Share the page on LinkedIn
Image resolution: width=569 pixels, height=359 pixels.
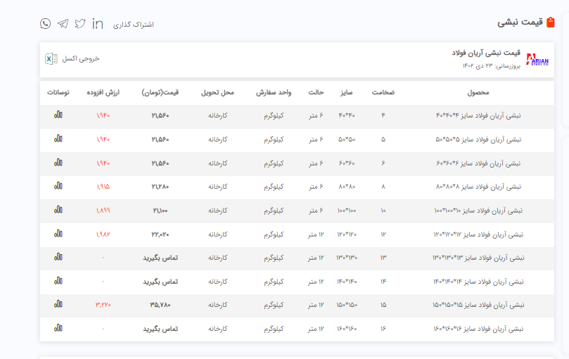98,24
